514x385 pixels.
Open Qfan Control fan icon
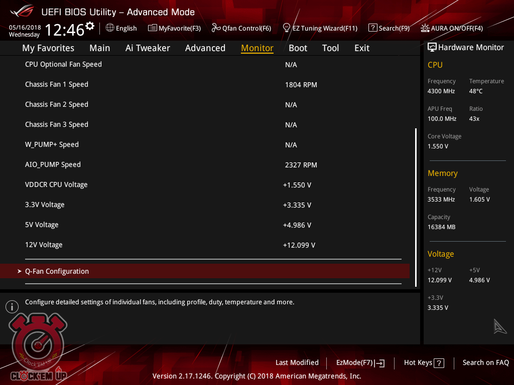point(216,28)
